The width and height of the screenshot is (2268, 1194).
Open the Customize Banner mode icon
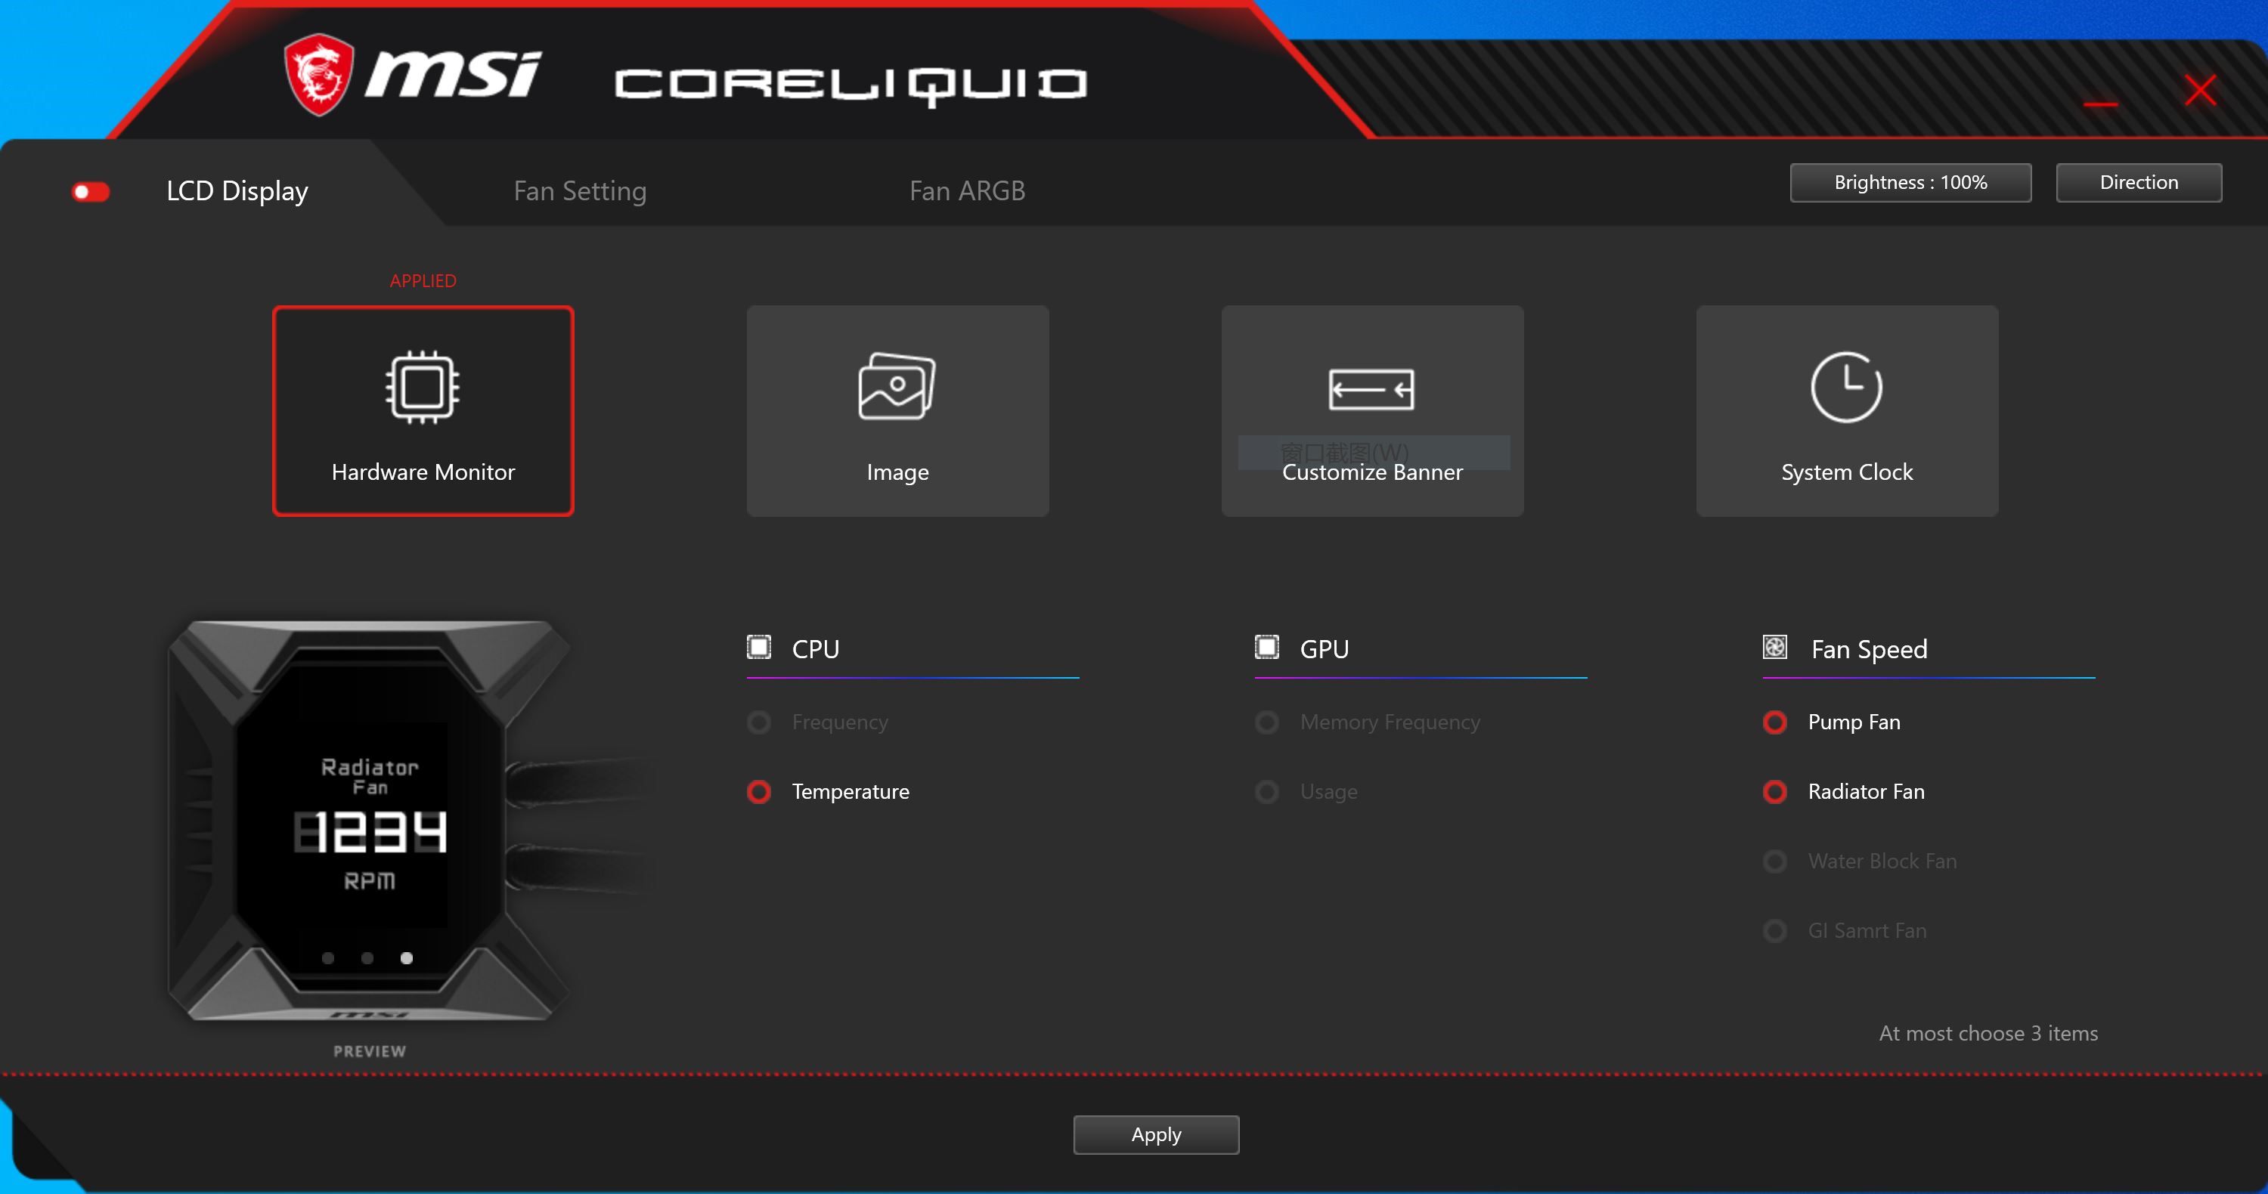click(x=1371, y=389)
